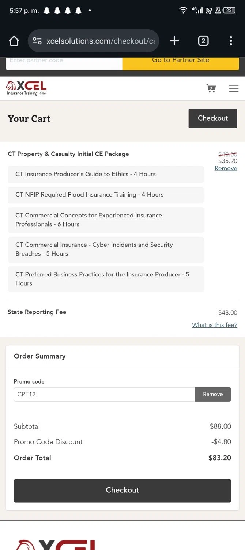
Task: Focus the Enter partner code field
Action: click(64, 61)
